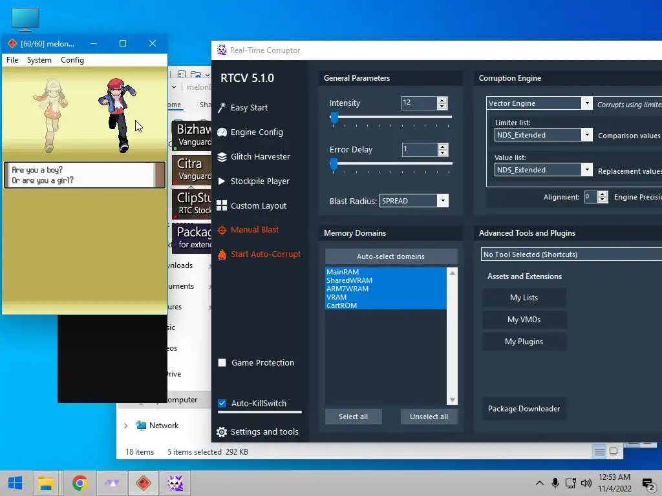The image size is (662, 496).
Task: Open My Plugins button
Action: pos(524,342)
